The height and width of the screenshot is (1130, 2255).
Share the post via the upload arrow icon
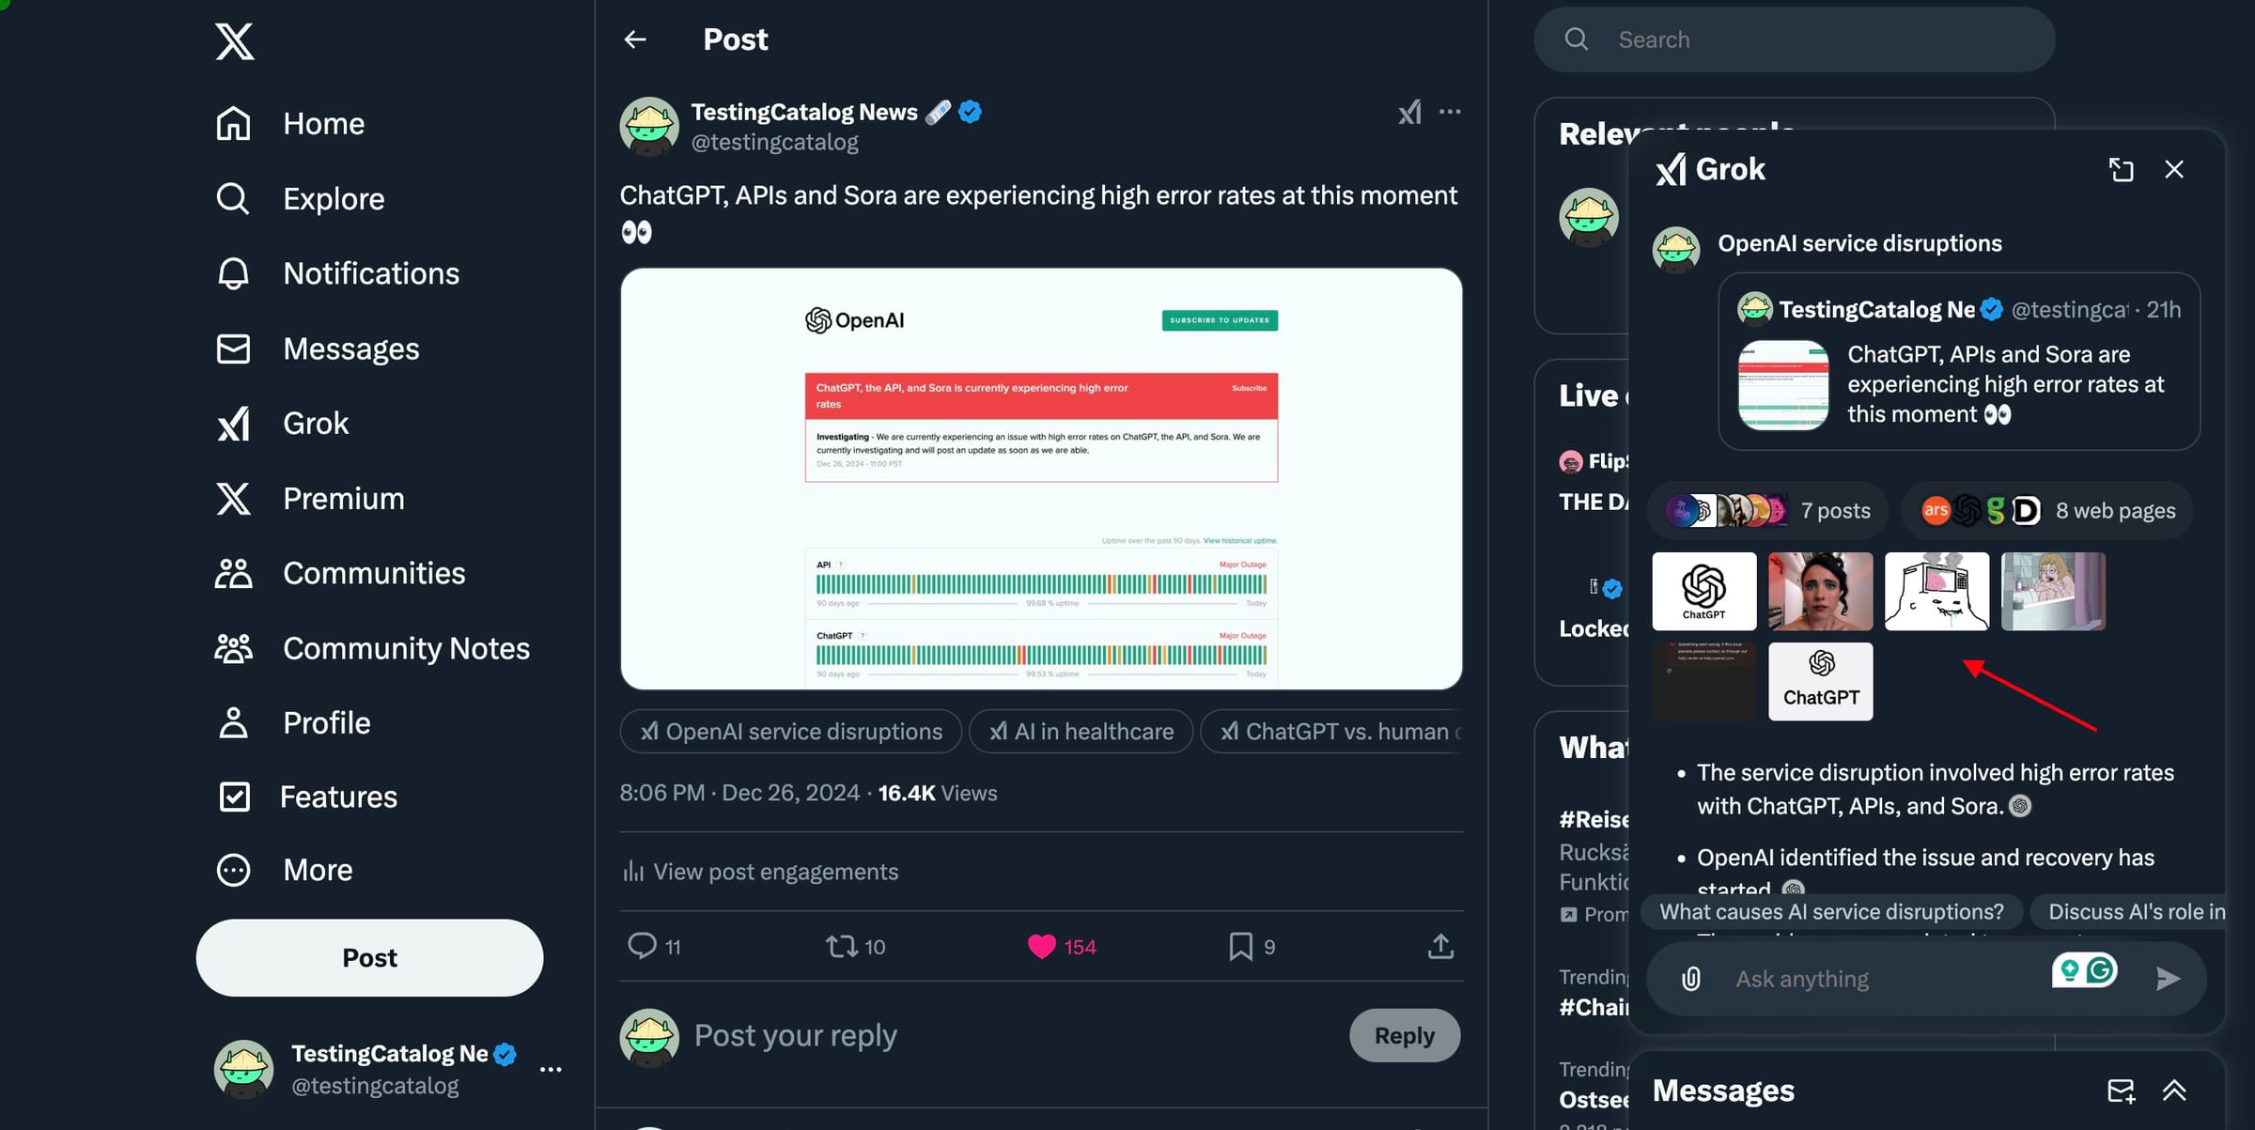(x=1440, y=946)
